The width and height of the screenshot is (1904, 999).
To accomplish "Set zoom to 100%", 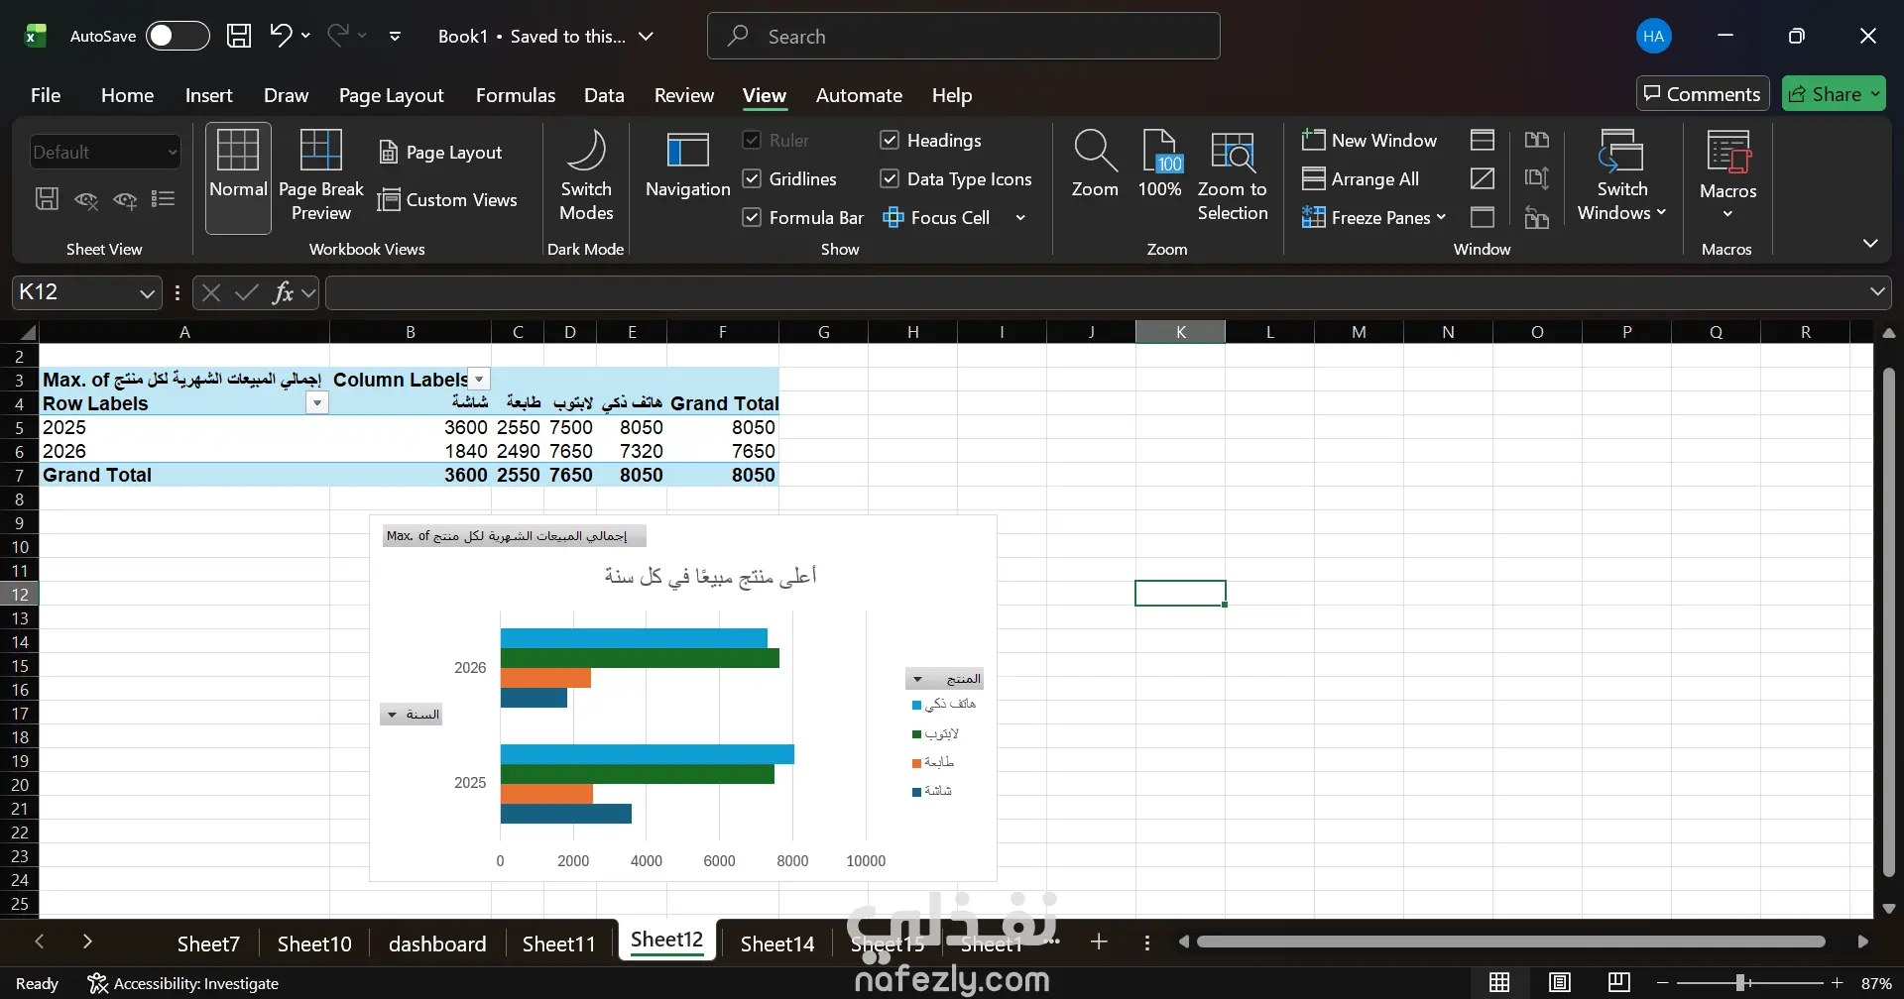I will click(x=1159, y=165).
